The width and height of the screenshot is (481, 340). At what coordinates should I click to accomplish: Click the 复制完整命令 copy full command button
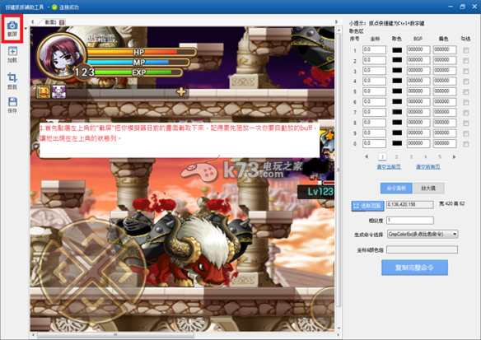(415, 268)
